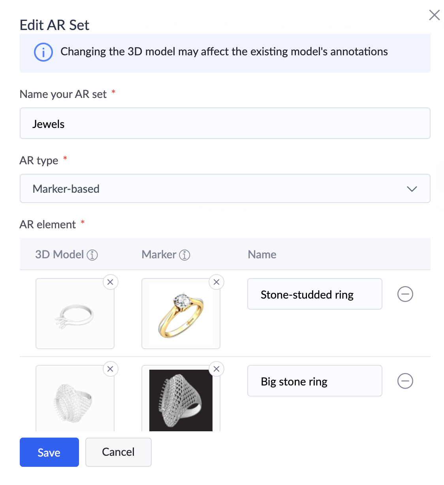Click the Big stone ring name field

pyautogui.click(x=315, y=381)
